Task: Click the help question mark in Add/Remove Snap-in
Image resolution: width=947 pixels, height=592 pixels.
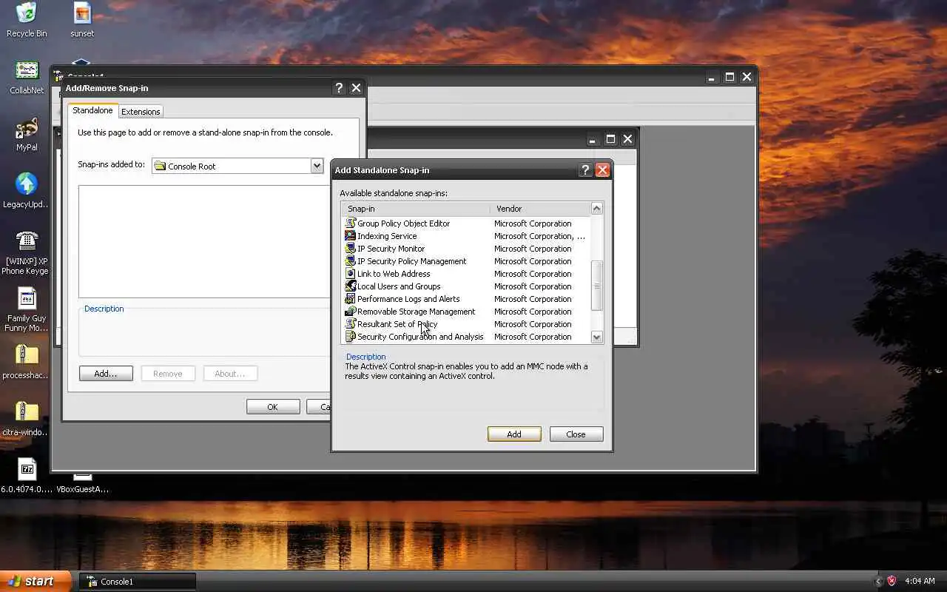Action: 339,88
